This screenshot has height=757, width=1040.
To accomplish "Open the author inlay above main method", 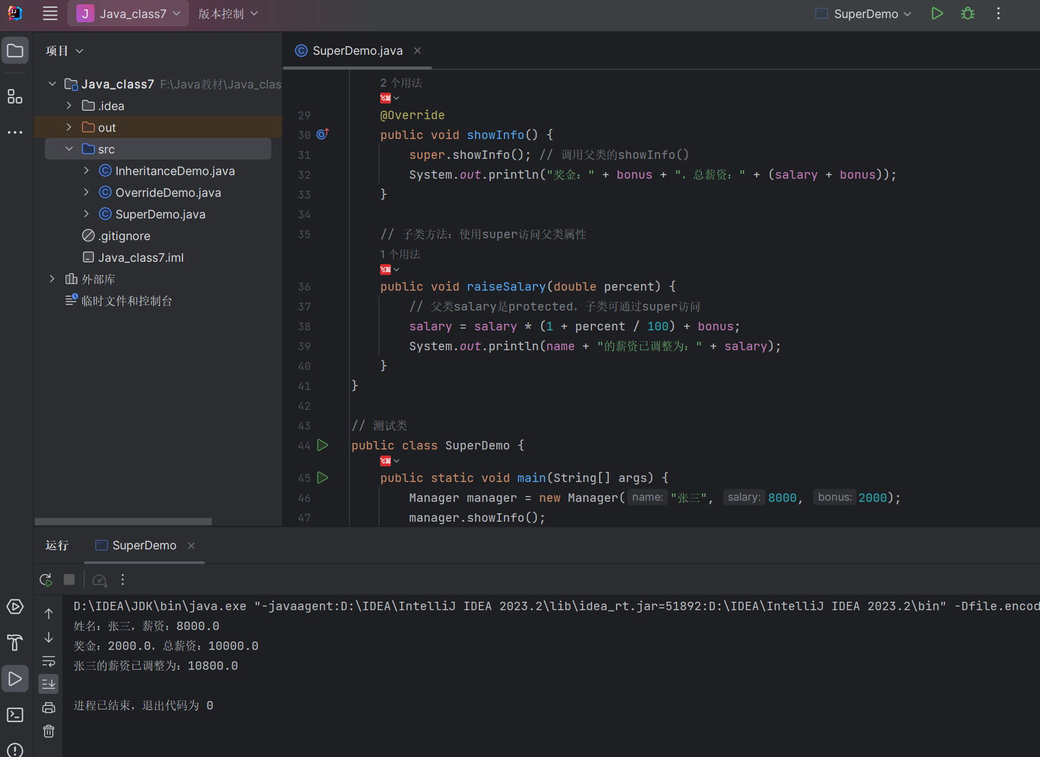I will [390, 461].
